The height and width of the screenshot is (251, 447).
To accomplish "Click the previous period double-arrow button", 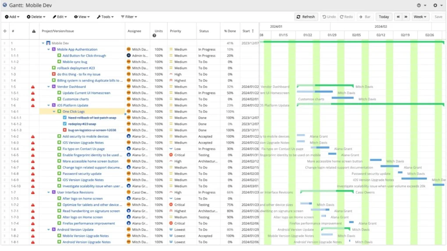I will 398,17.
